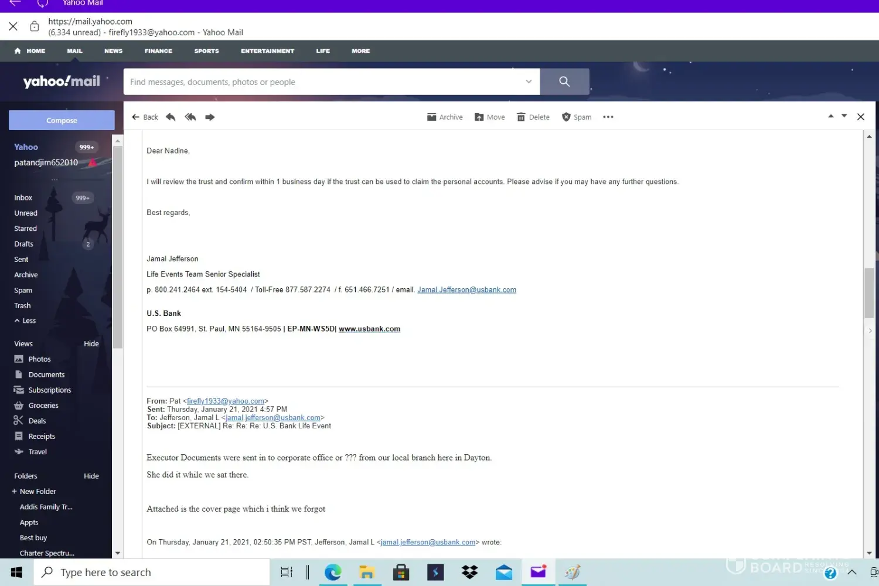Select the Yahoo account in sidebar
The height and width of the screenshot is (586, 879).
coord(26,147)
